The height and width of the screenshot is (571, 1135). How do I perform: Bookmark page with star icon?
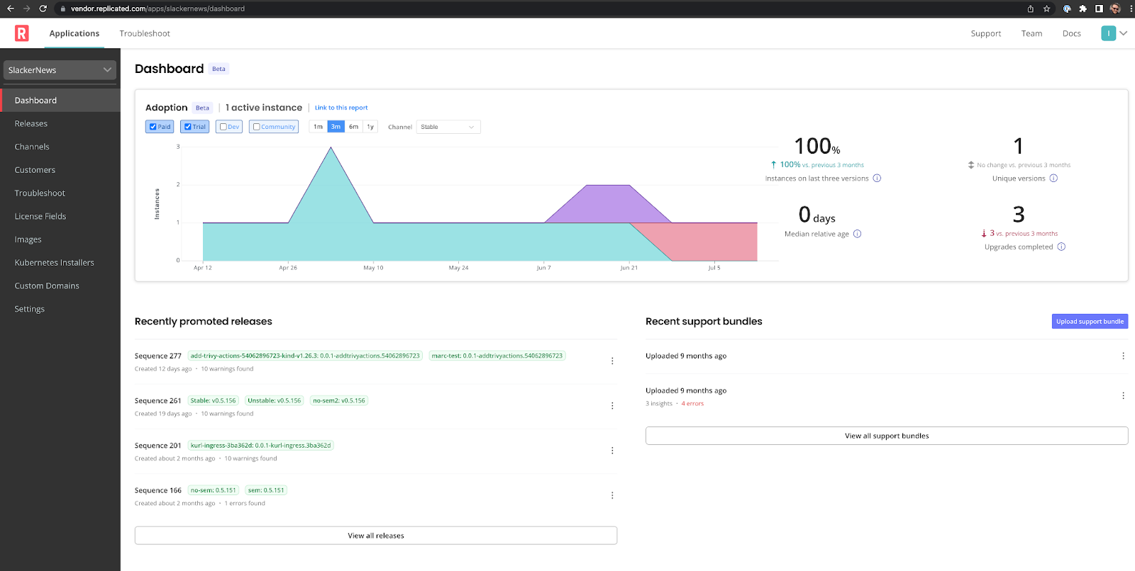1046,9
